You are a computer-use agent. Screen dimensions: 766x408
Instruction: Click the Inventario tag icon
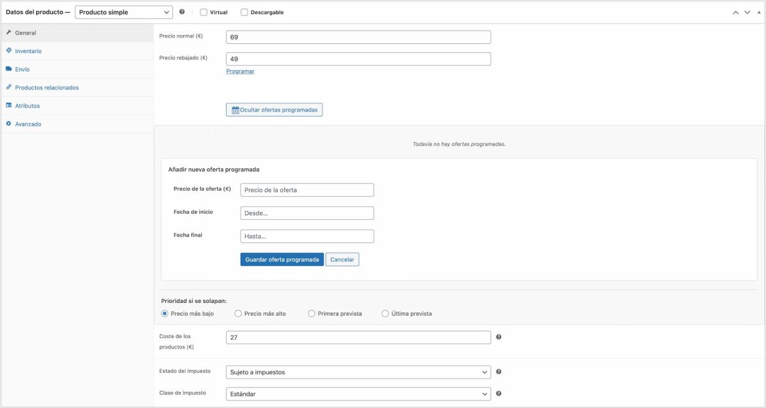(x=8, y=50)
